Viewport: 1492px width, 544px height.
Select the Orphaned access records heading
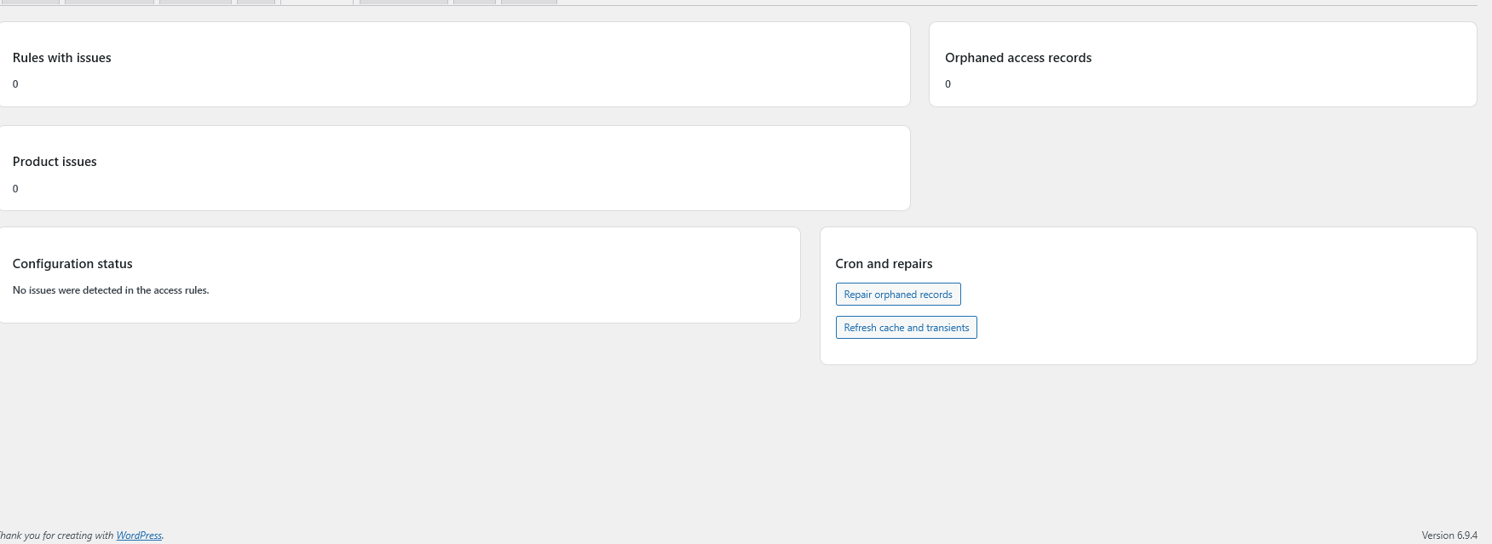tap(1017, 58)
